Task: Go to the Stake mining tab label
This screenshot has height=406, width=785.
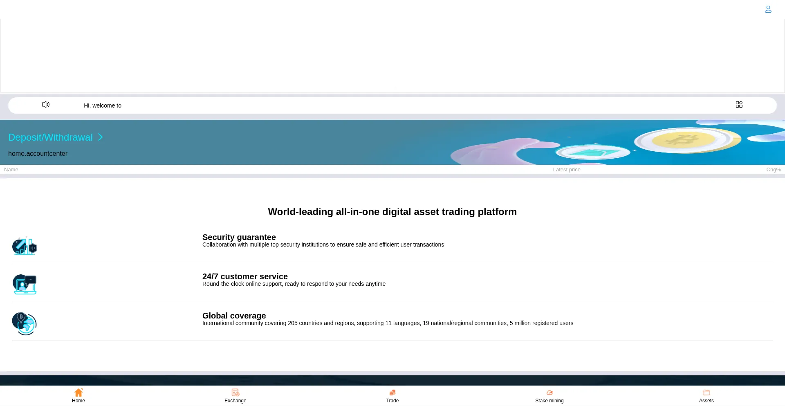Action: [549, 401]
